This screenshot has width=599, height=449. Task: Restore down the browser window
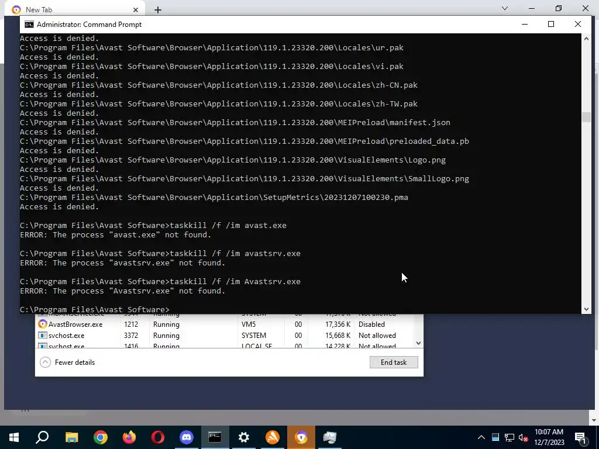(559, 8)
